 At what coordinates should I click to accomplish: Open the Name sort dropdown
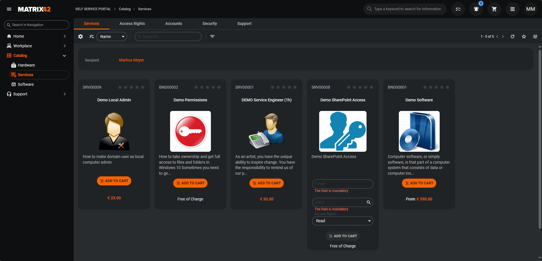[x=112, y=37]
